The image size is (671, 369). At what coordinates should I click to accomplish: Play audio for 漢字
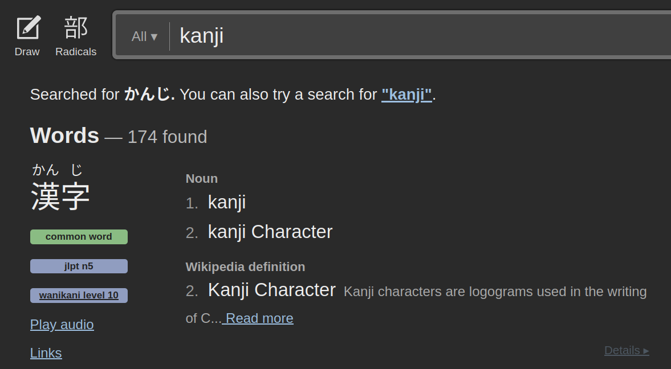click(x=62, y=325)
